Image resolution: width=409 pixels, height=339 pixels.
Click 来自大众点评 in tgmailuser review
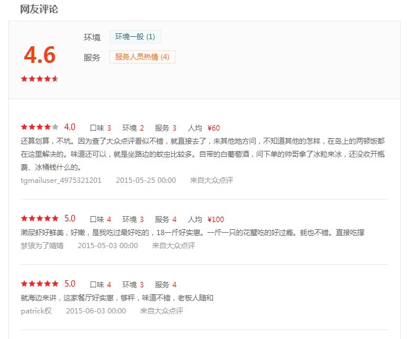pyautogui.click(x=211, y=180)
